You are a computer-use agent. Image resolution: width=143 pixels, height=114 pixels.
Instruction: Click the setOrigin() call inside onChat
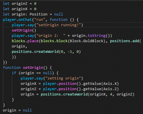click(24, 30)
